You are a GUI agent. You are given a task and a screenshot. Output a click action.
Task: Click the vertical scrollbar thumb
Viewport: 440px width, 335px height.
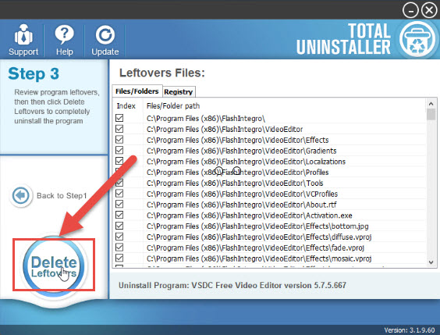[431, 114]
